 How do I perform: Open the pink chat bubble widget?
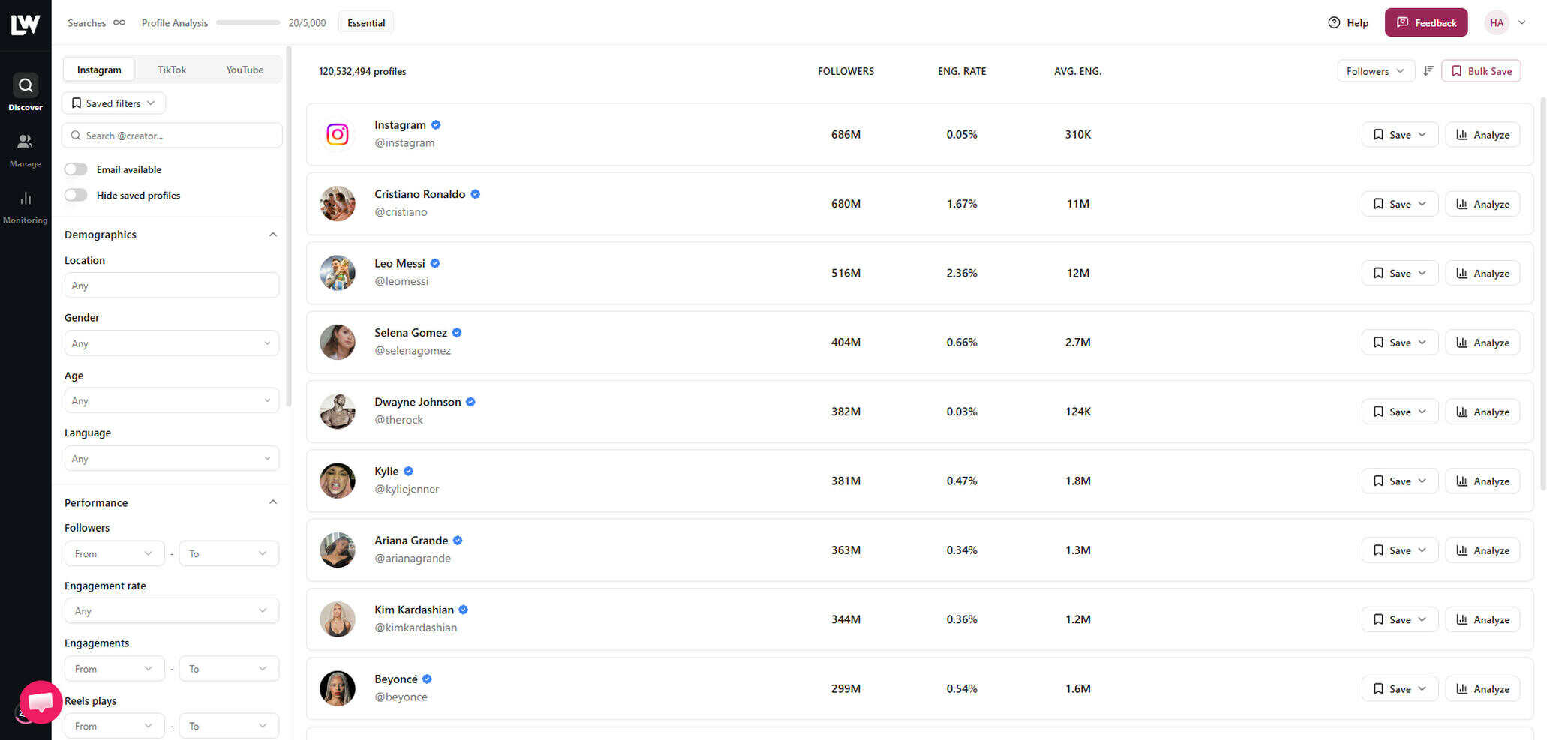coord(41,702)
